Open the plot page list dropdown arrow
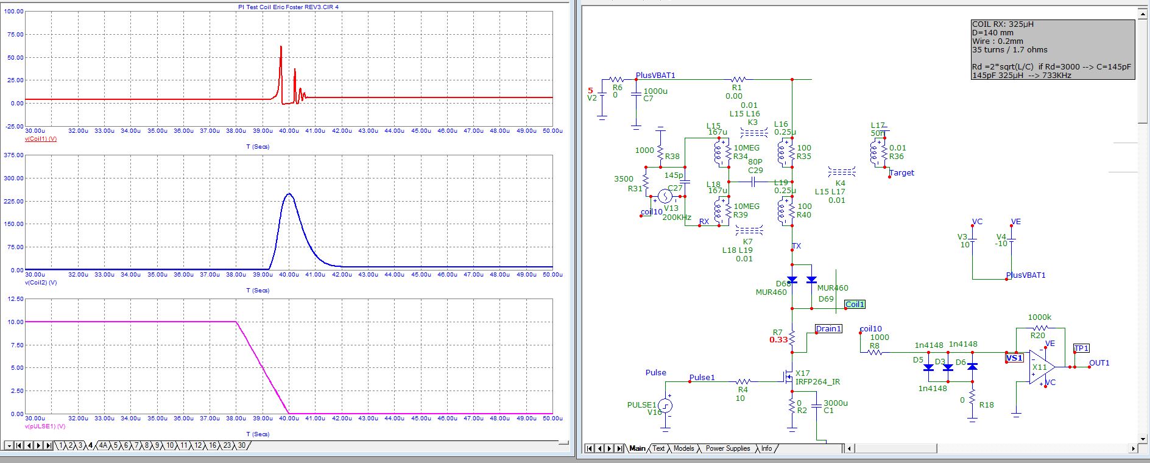The width and height of the screenshot is (1150, 463). pyautogui.click(x=9, y=446)
